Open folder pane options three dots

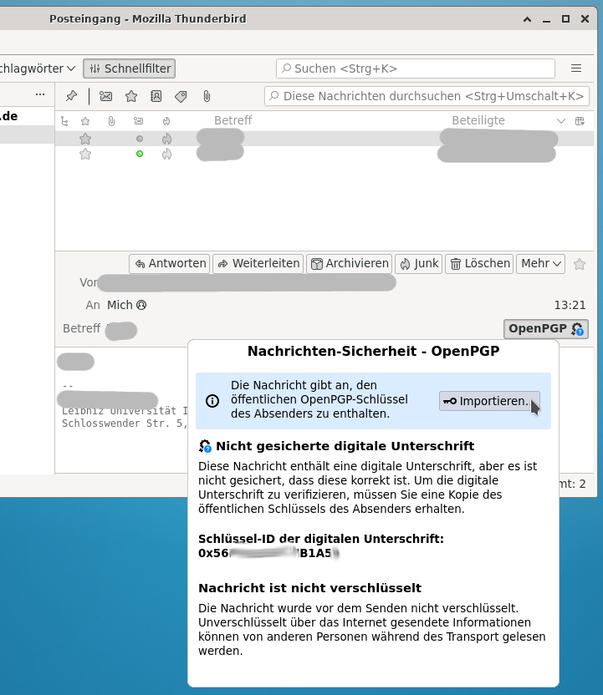pos(40,94)
